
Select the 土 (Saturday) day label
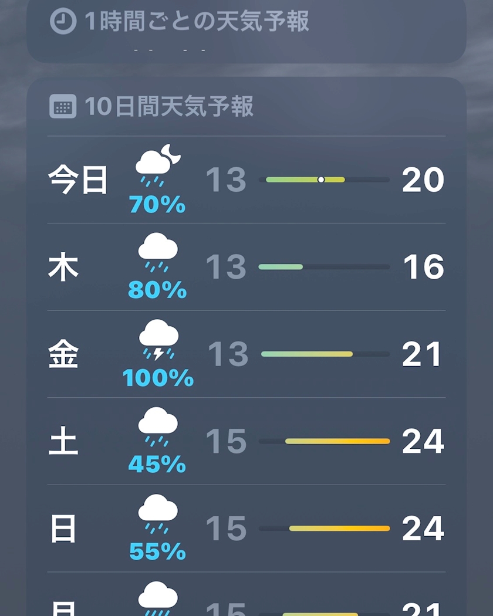63,442
